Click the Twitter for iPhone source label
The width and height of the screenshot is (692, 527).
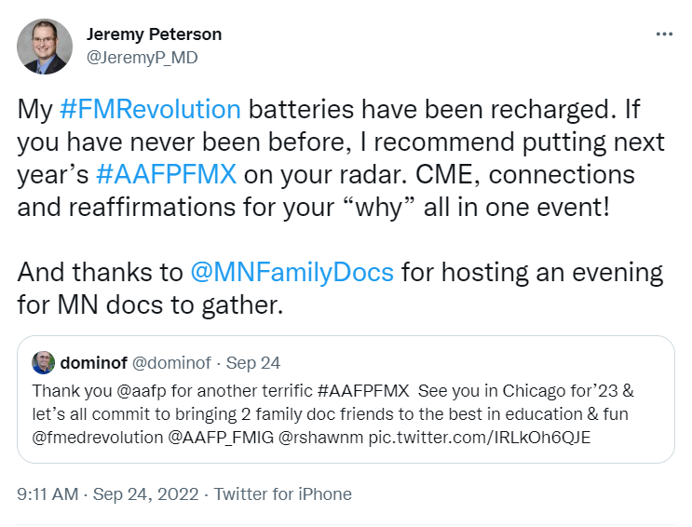(x=283, y=494)
